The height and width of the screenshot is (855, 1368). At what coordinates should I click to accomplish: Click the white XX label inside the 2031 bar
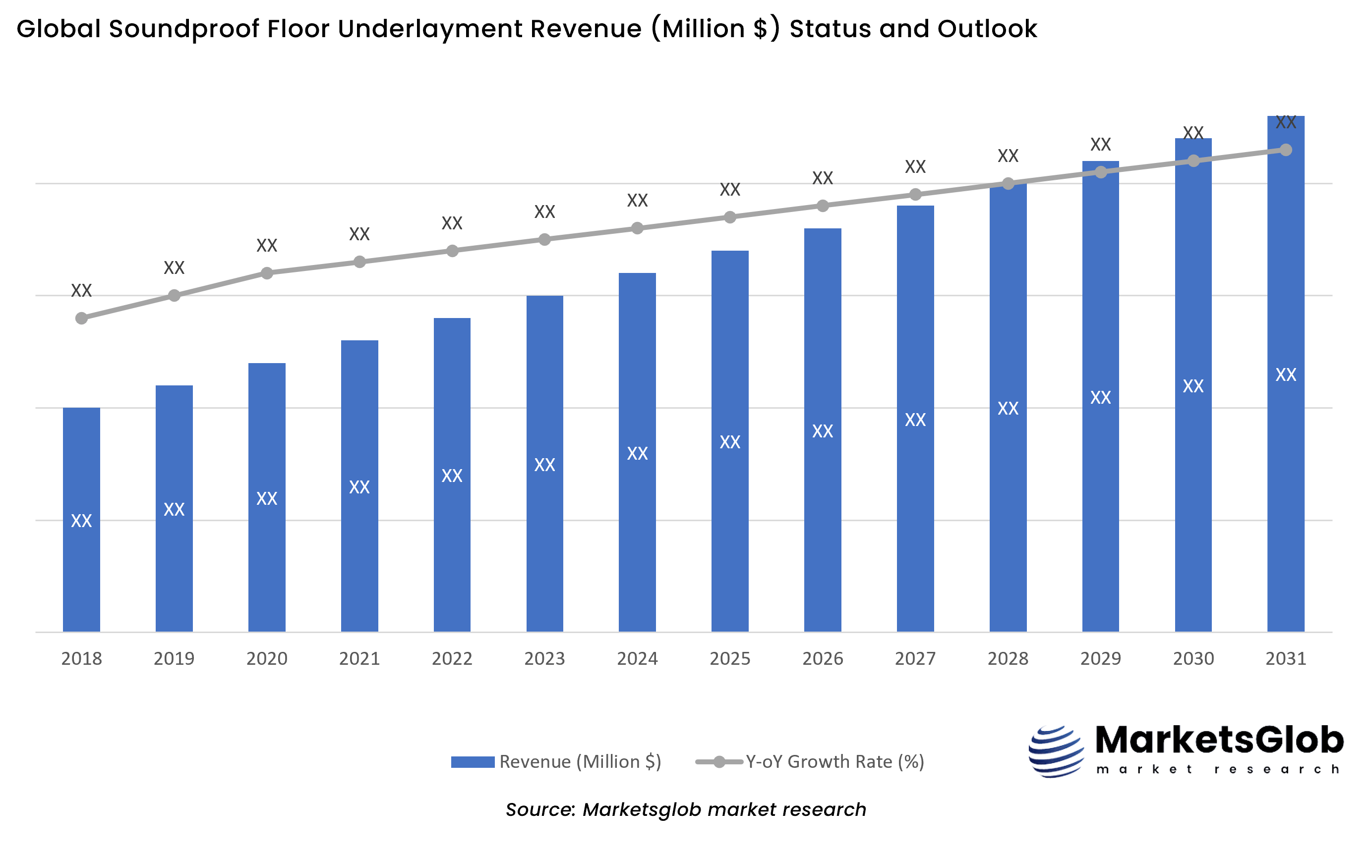[x=1286, y=375]
